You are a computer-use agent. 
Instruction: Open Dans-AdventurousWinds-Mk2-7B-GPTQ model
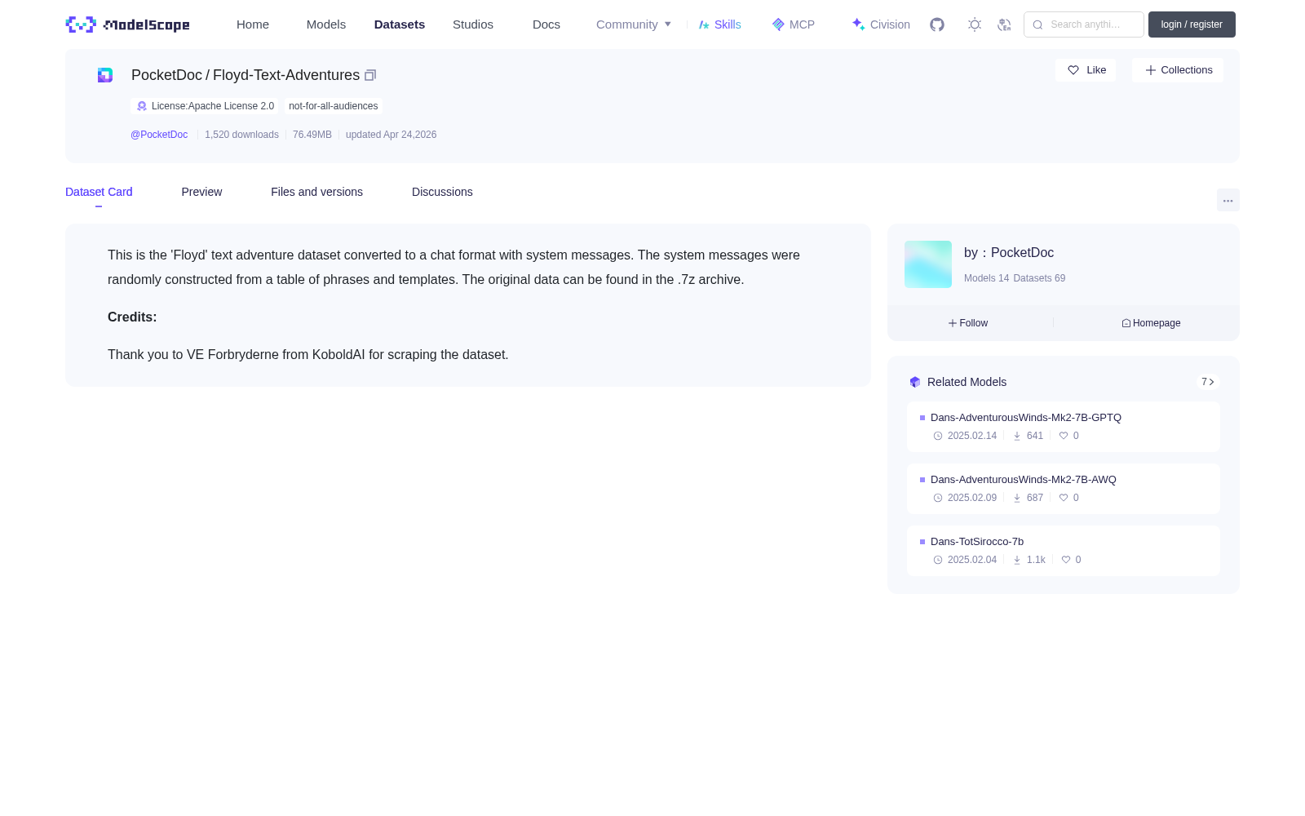click(1026, 417)
